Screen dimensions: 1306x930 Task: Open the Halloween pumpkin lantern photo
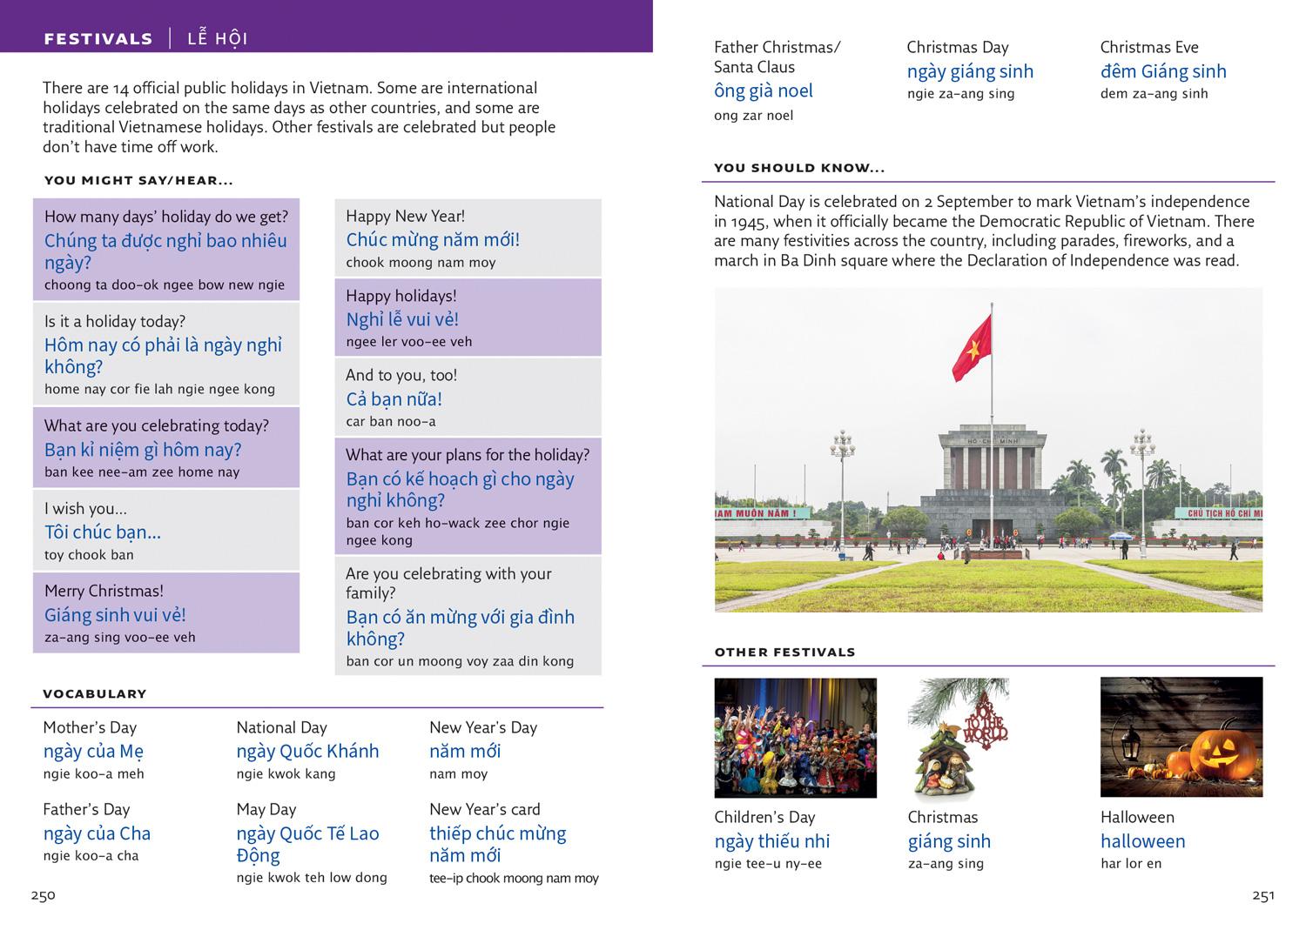click(1181, 738)
